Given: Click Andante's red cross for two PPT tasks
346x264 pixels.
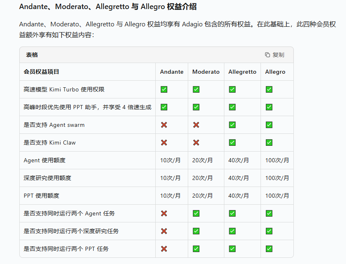Looking at the screenshot, I should point(164,249).
